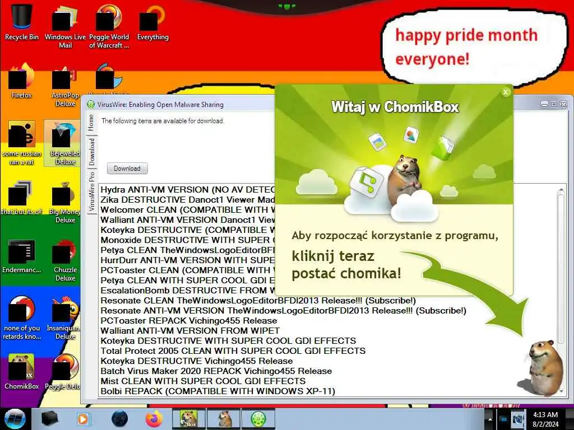574x430 pixels.
Task: Open Big Money Deluxe desktop icon
Action: 65,201
